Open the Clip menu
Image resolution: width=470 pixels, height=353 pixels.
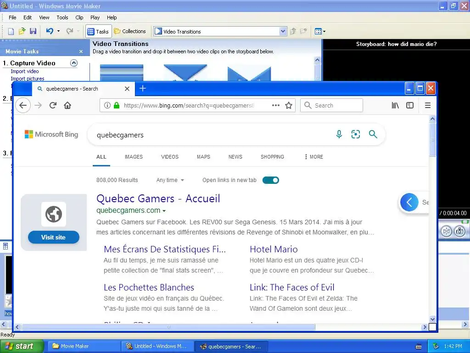tap(79, 17)
